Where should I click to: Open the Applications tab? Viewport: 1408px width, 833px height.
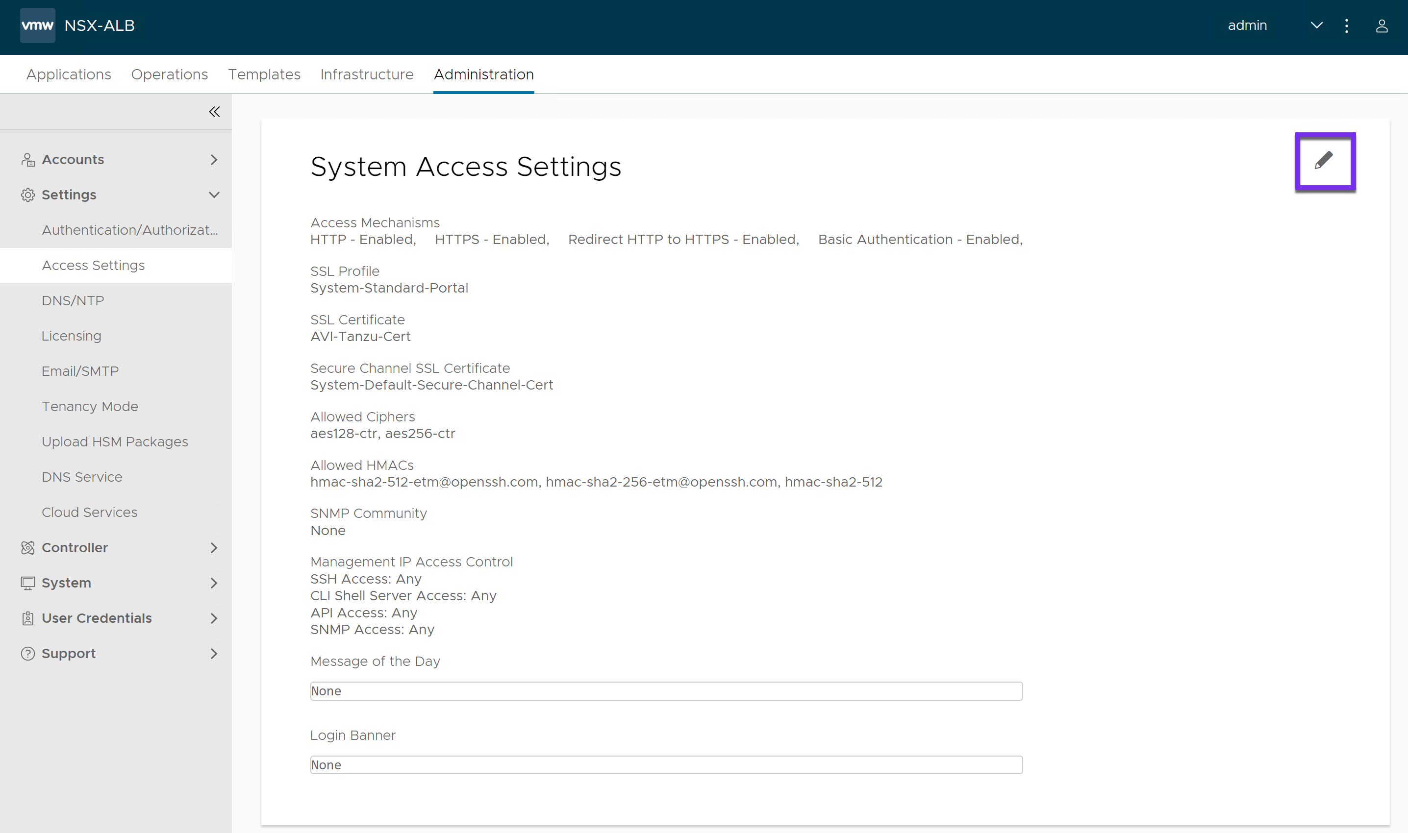click(69, 74)
